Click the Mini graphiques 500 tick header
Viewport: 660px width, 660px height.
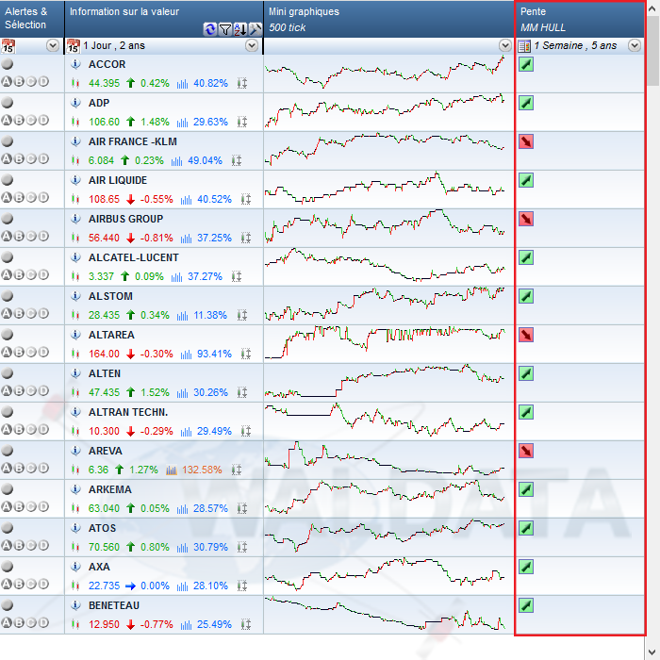388,19
